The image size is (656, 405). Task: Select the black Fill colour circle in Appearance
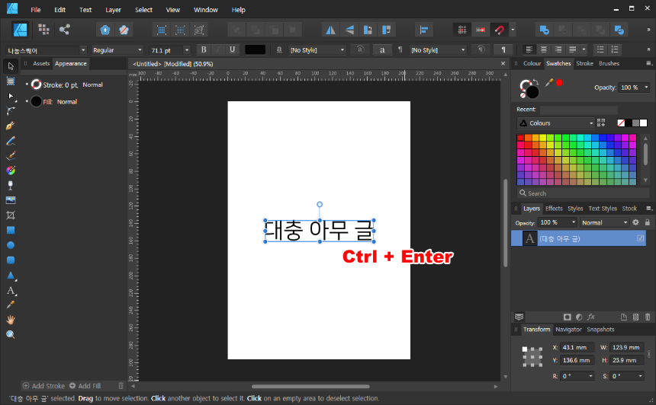(x=37, y=101)
